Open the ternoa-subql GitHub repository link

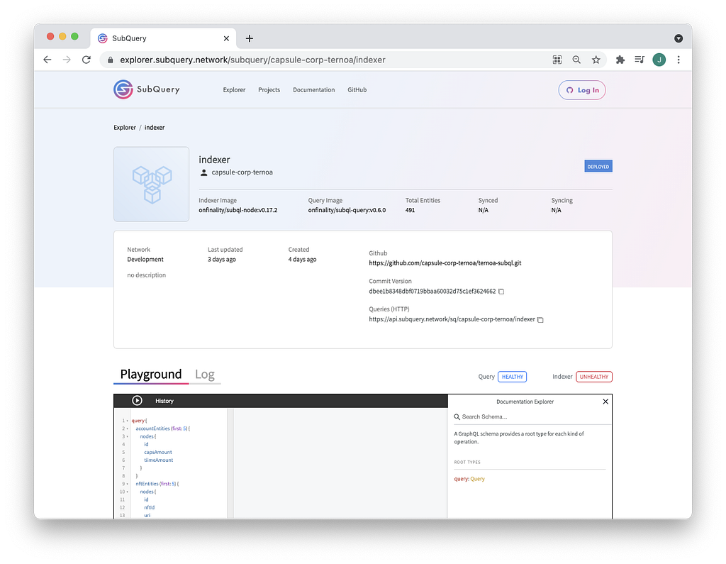click(445, 262)
